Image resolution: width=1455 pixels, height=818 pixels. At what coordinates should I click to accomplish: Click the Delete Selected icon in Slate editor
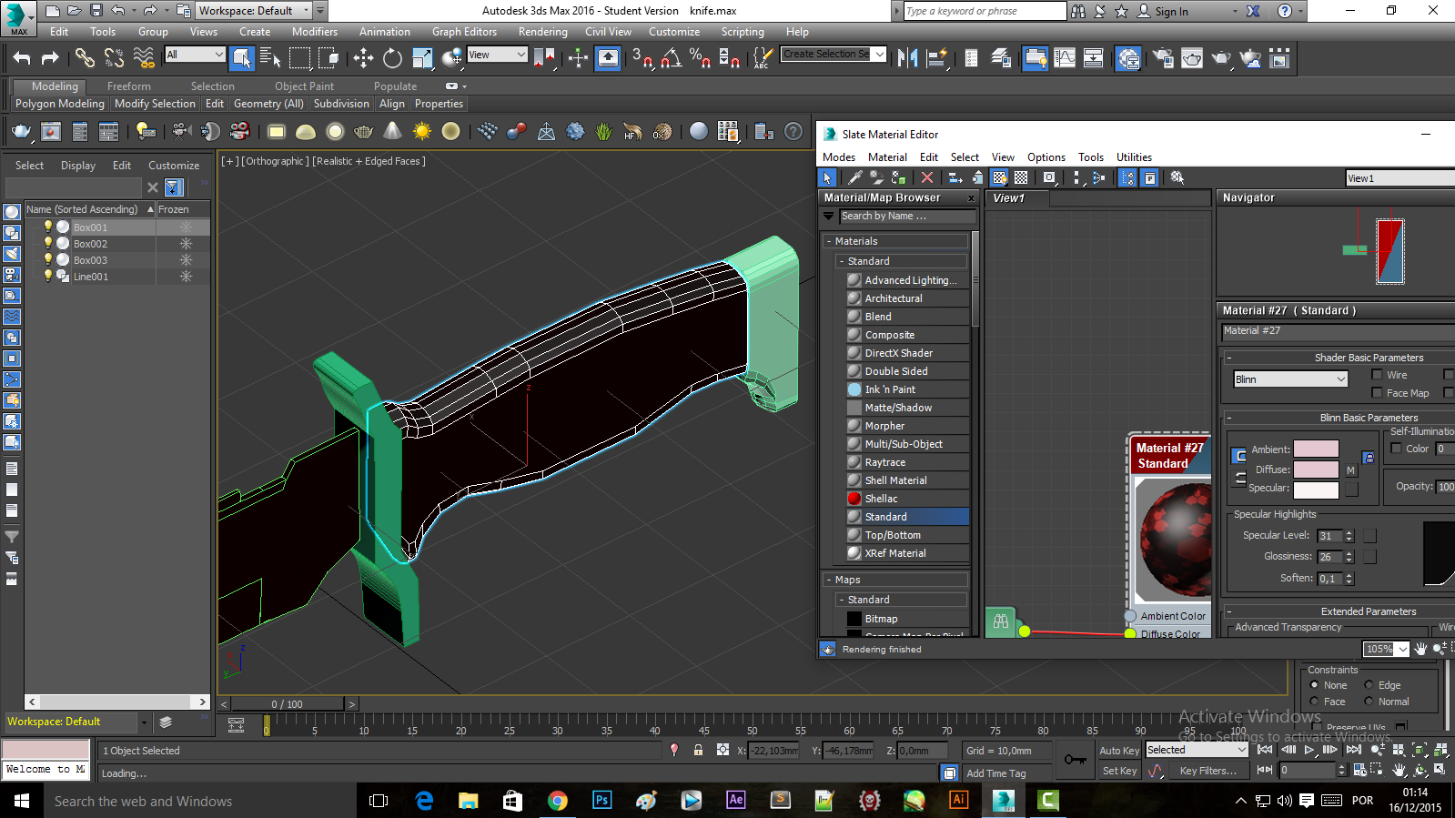click(x=927, y=177)
